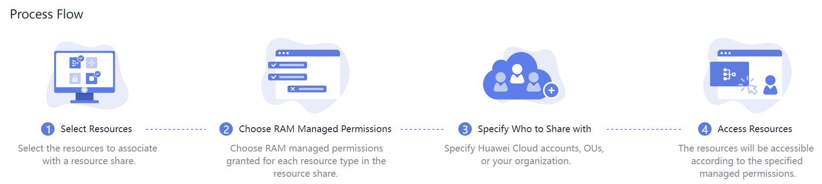Click the text about Huawei Cloud accounts, OUs
The height and width of the screenshot is (184, 822).
[524, 155]
